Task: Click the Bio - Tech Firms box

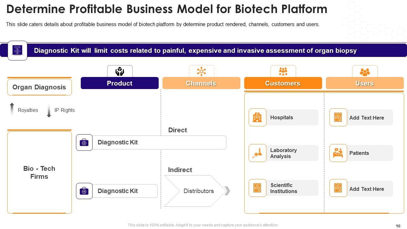Action: [x=39, y=172]
